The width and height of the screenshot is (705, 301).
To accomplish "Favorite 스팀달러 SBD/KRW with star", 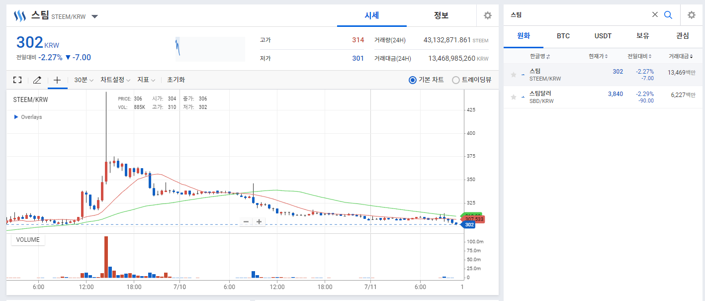I will [x=514, y=97].
